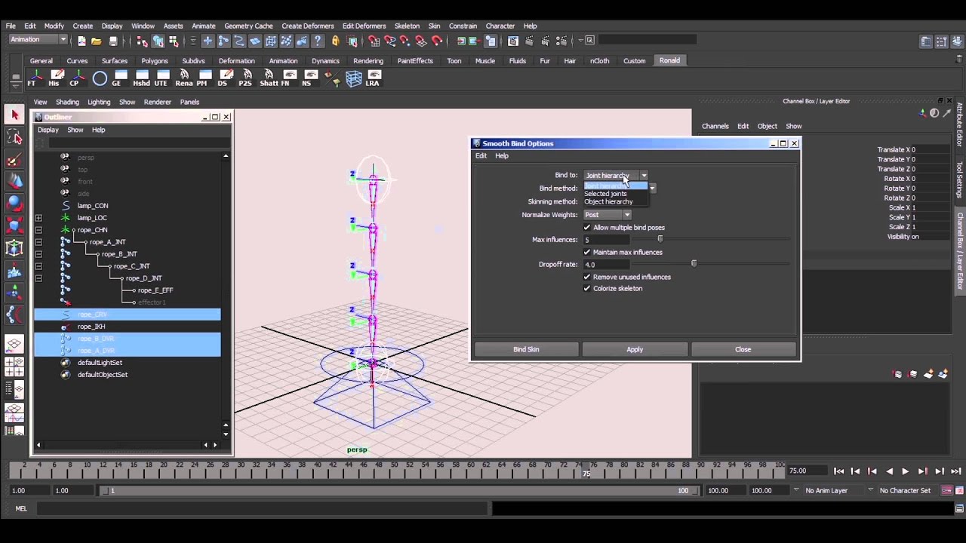Open Channels menu in Channel Box
966x543 pixels.
715,126
